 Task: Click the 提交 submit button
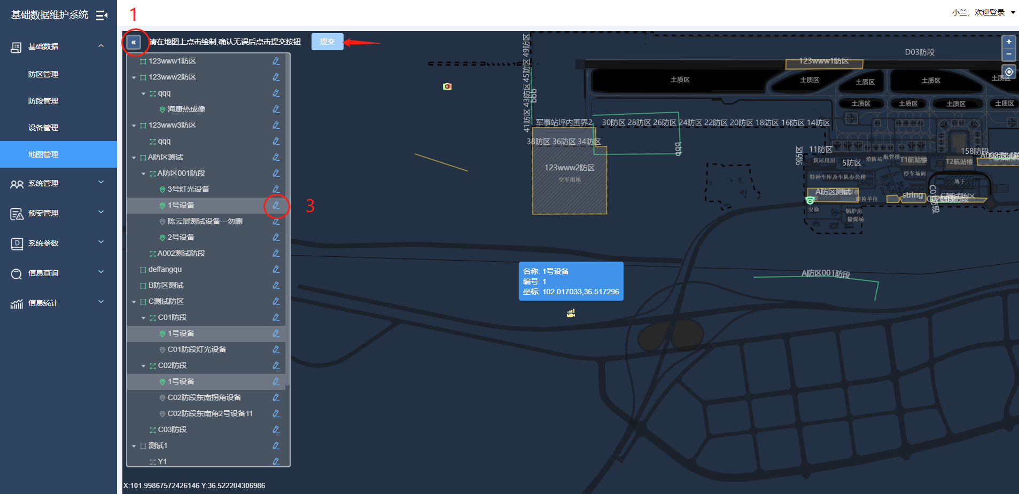(x=327, y=42)
